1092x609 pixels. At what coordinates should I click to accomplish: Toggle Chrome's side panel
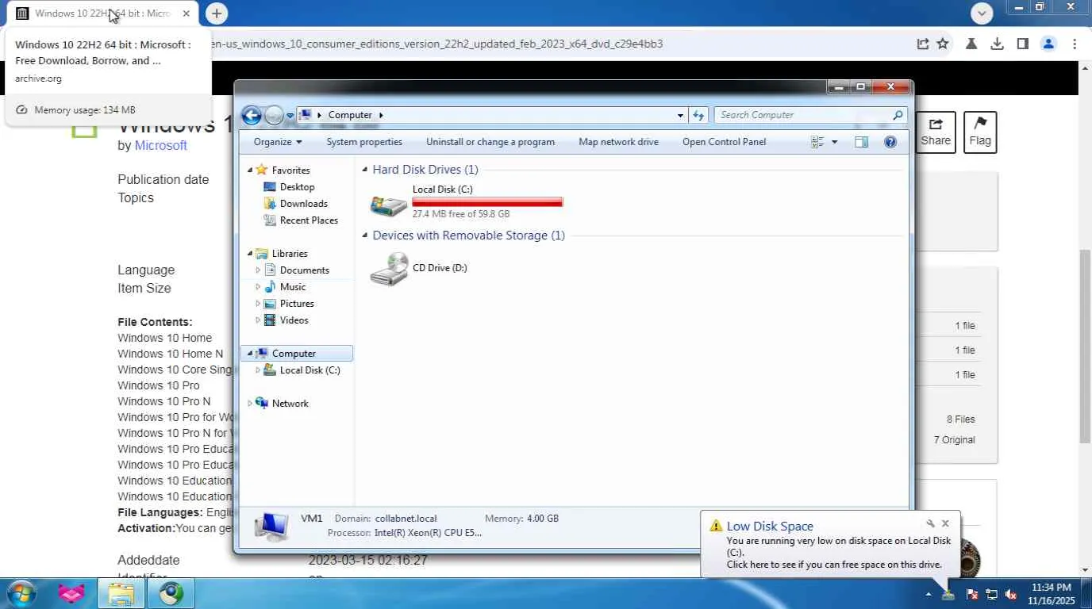point(1023,44)
